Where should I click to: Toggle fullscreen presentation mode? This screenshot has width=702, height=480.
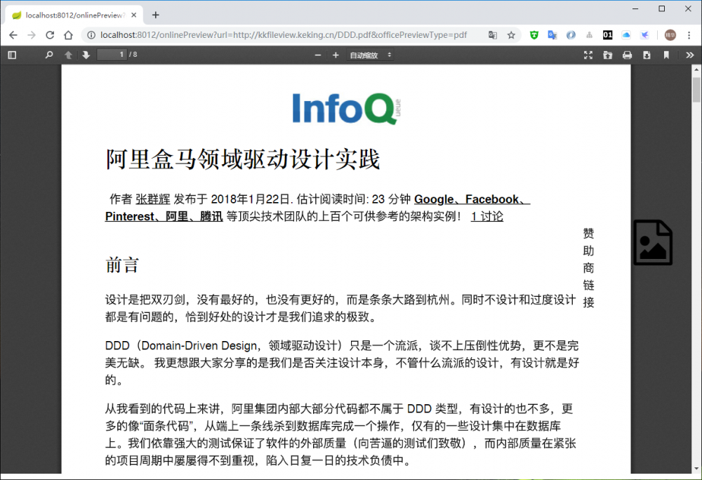[x=588, y=55]
